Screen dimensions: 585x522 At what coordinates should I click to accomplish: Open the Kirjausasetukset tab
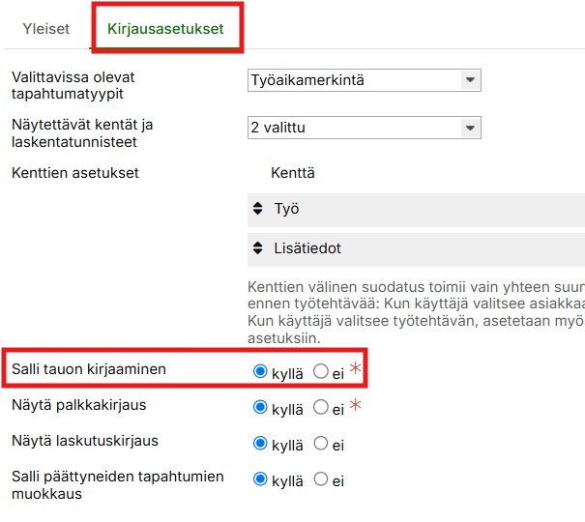point(163,29)
